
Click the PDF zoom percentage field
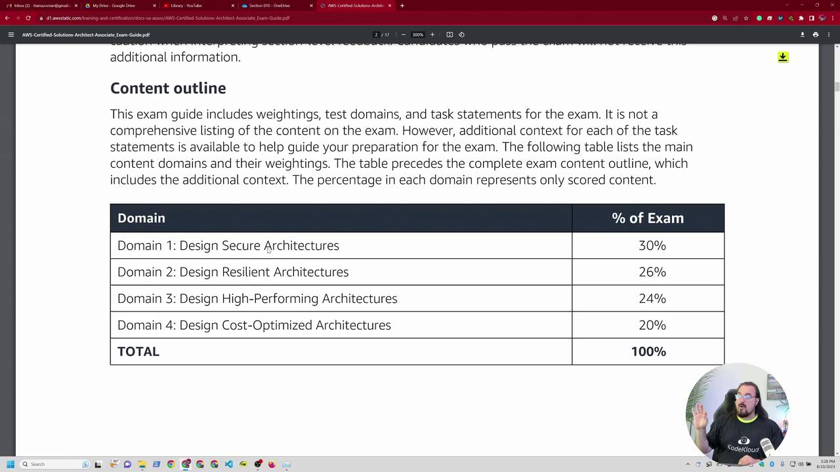pos(417,35)
